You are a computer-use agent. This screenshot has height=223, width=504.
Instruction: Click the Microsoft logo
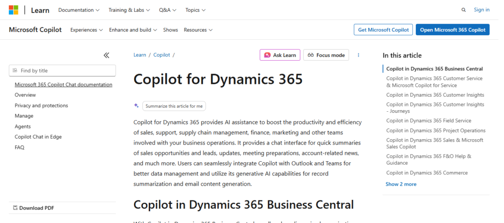[x=13, y=10]
